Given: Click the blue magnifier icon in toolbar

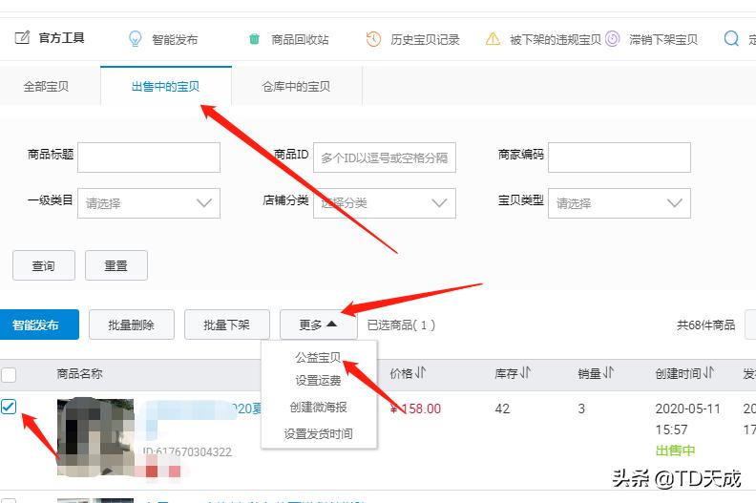Looking at the screenshot, I should (731, 38).
